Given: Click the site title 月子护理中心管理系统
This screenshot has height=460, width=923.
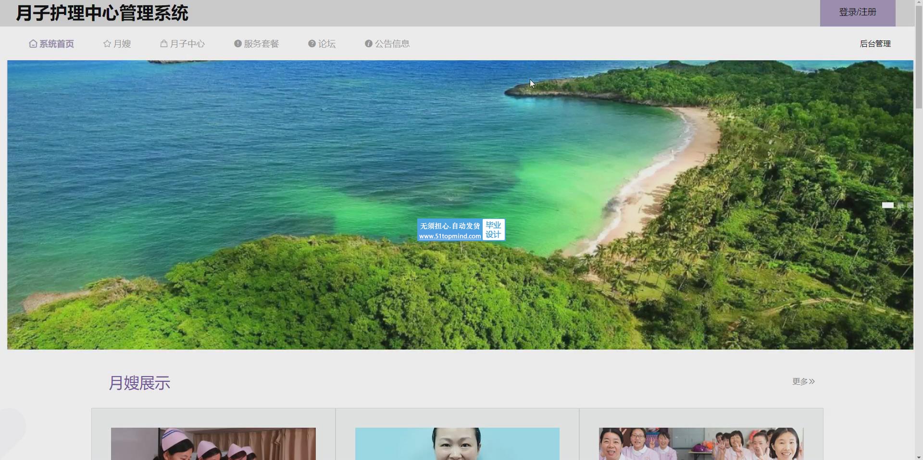Looking at the screenshot, I should 102,13.
